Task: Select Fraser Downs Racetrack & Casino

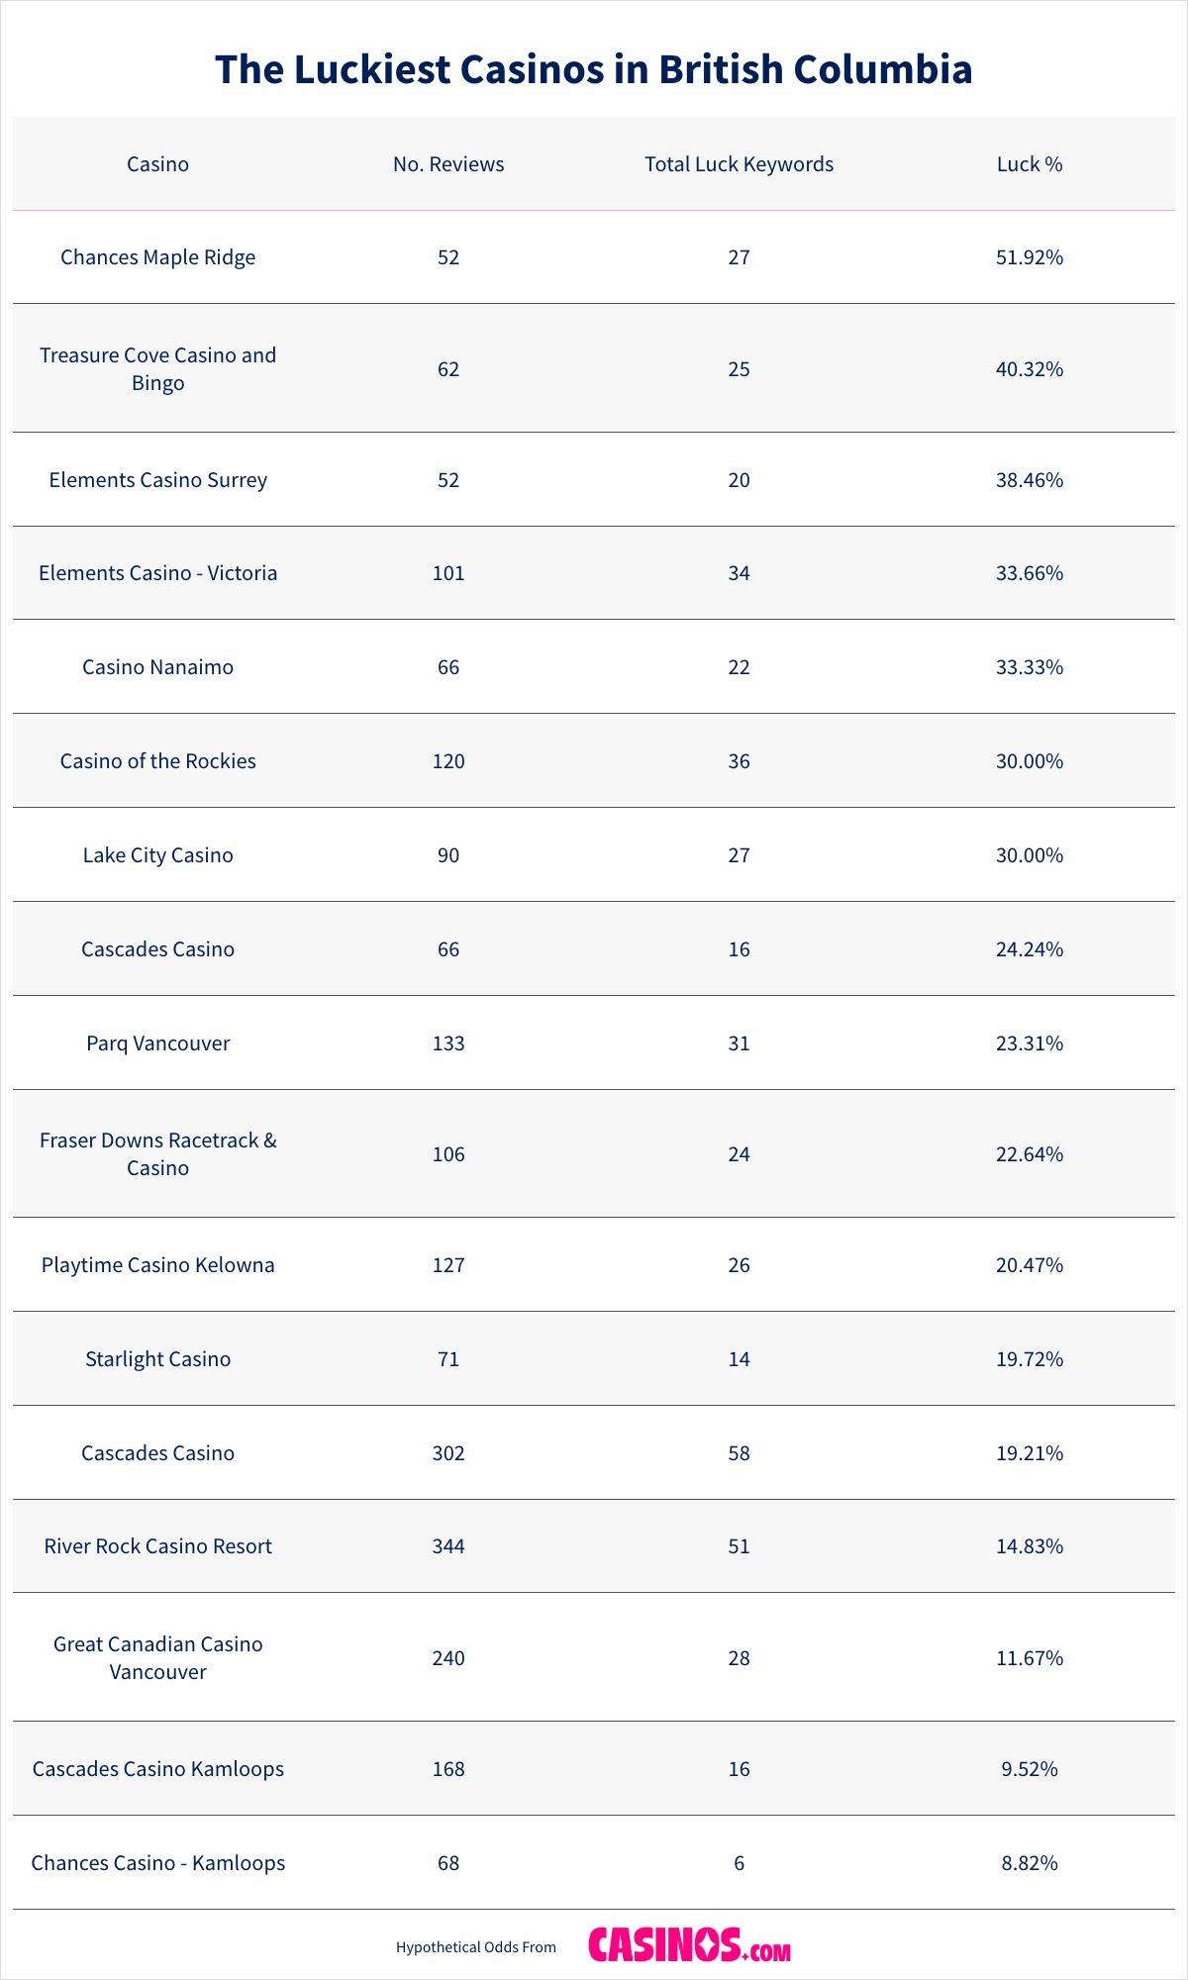Action: [x=157, y=1154]
